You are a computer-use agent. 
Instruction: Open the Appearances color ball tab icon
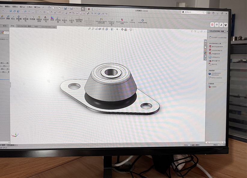[x=205, y=53]
